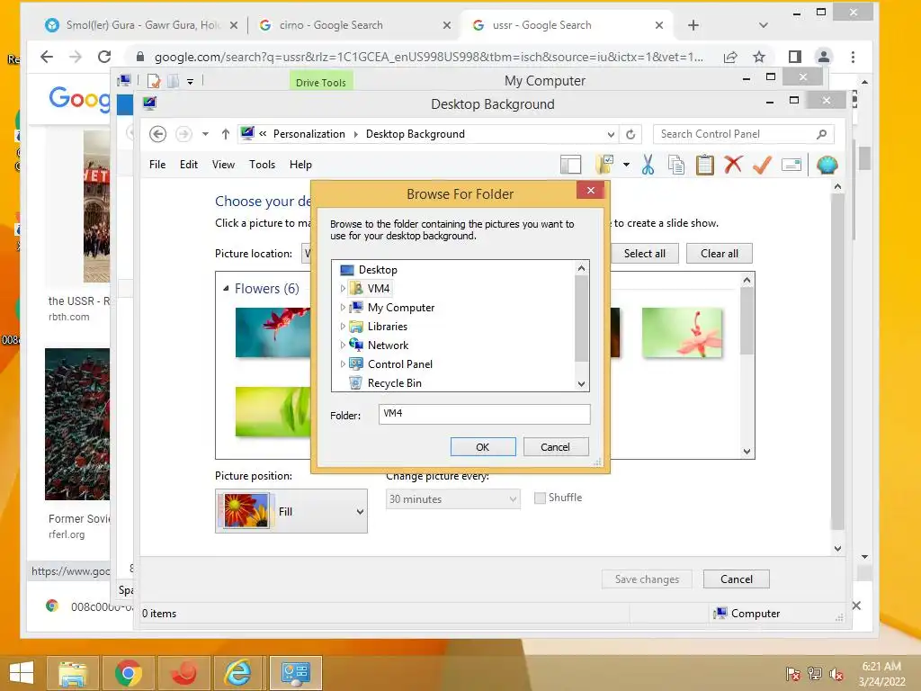Click the red X Delete icon

point(733,165)
